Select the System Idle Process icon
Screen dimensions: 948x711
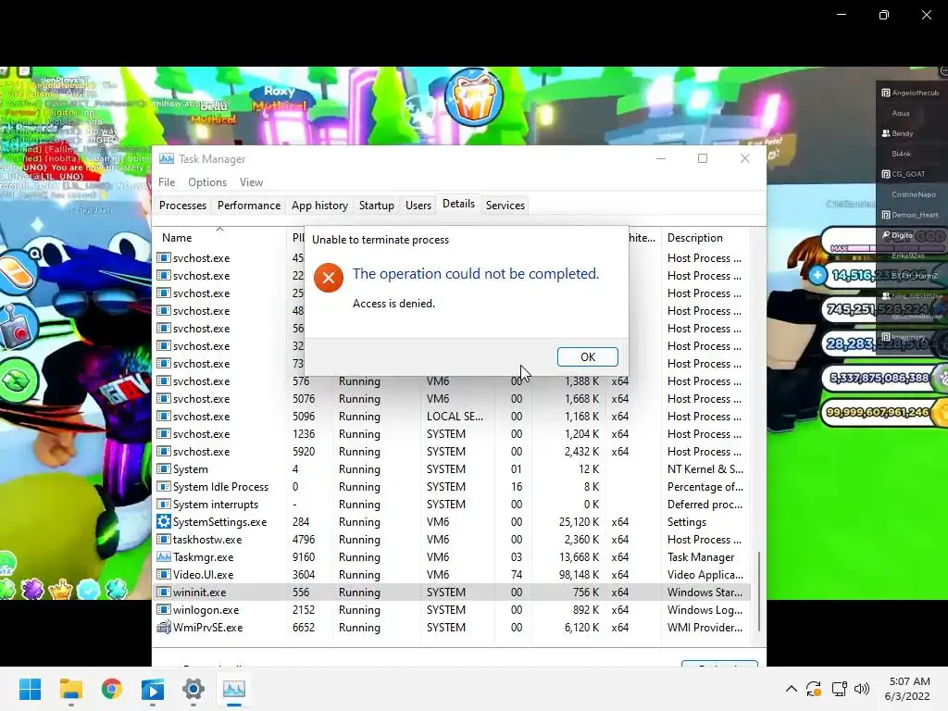tap(163, 487)
